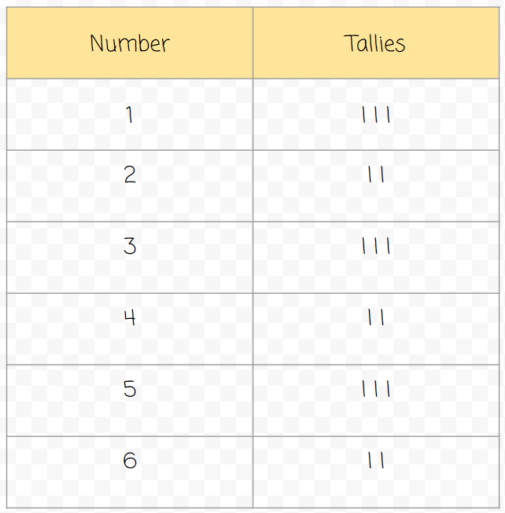This screenshot has height=513, width=505.
Task: Click the two tallies in bottom row
Action: pyautogui.click(x=376, y=460)
